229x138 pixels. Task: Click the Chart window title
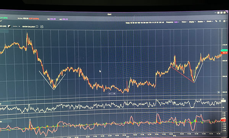click(110, 14)
